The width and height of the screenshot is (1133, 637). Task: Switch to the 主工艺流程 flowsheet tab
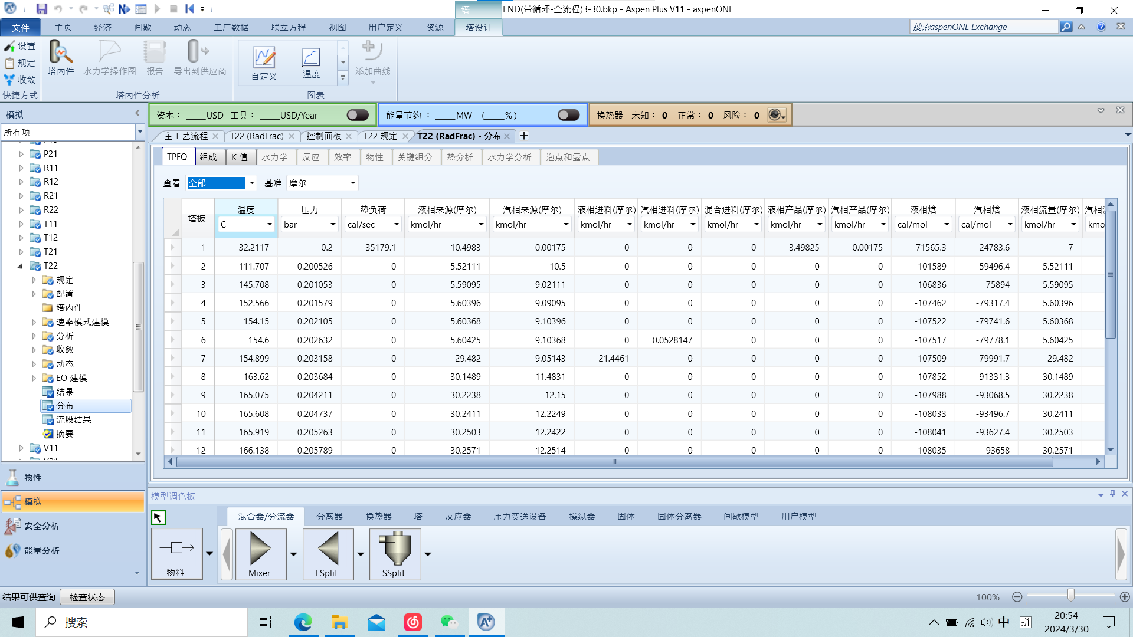(186, 136)
